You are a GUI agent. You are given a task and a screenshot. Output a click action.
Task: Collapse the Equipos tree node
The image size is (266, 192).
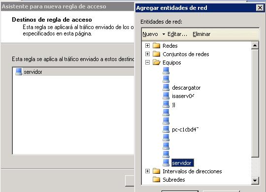click(x=147, y=62)
